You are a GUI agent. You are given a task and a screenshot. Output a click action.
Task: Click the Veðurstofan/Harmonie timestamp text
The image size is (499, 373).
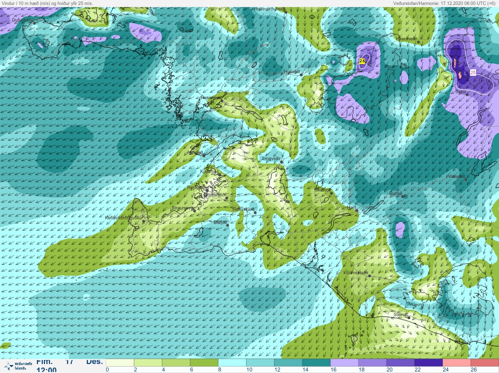(444, 3)
